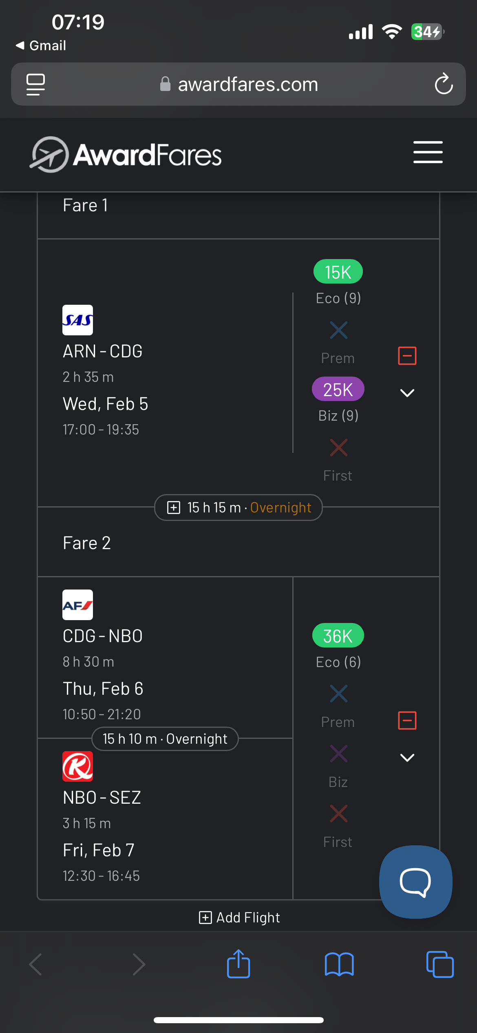The width and height of the screenshot is (477, 1033).
Task: Tap the AwardFares logo
Action: (x=126, y=155)
